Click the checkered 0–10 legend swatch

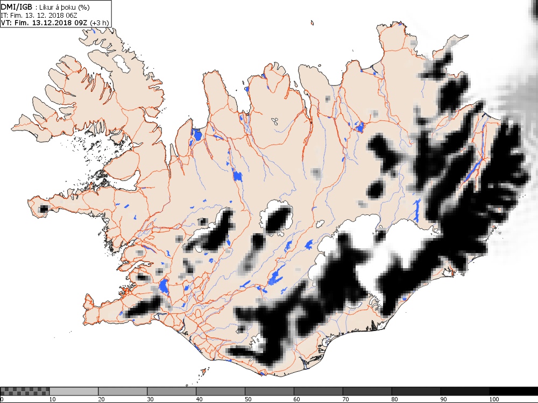25,391
